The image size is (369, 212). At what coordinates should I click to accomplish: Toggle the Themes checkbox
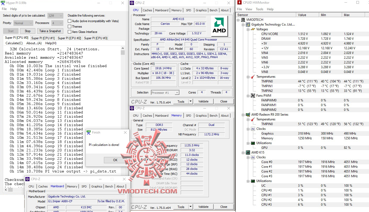click(70, 27)
